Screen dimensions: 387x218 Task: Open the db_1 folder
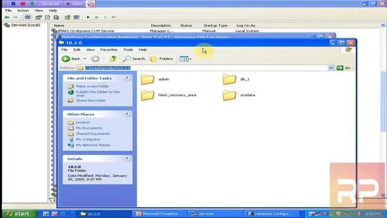coord(236,79)
